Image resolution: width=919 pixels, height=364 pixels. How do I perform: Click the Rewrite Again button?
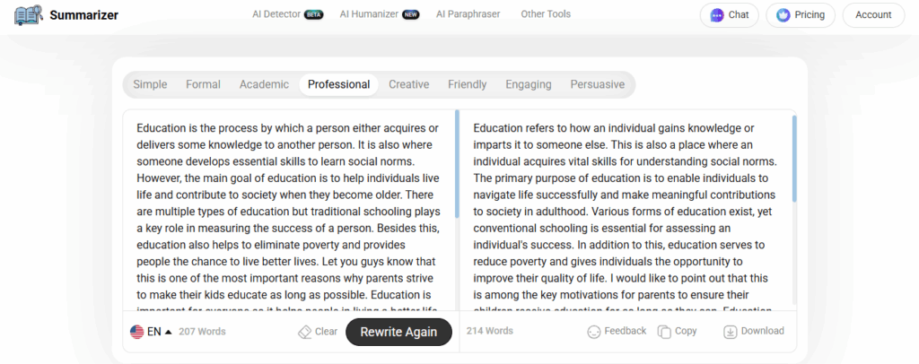[x=398, y=332]
